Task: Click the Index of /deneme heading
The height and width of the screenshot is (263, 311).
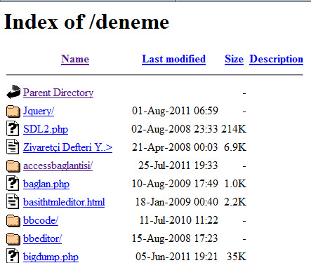Action: click(87, 22)
